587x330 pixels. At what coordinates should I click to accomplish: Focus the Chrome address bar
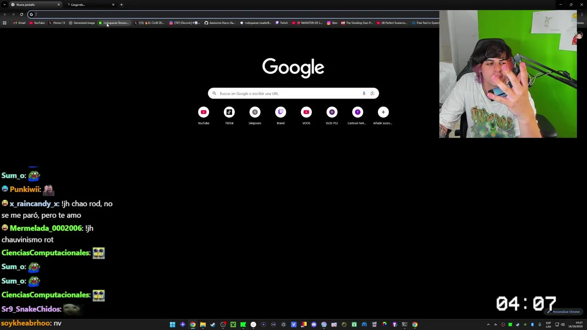234,14
